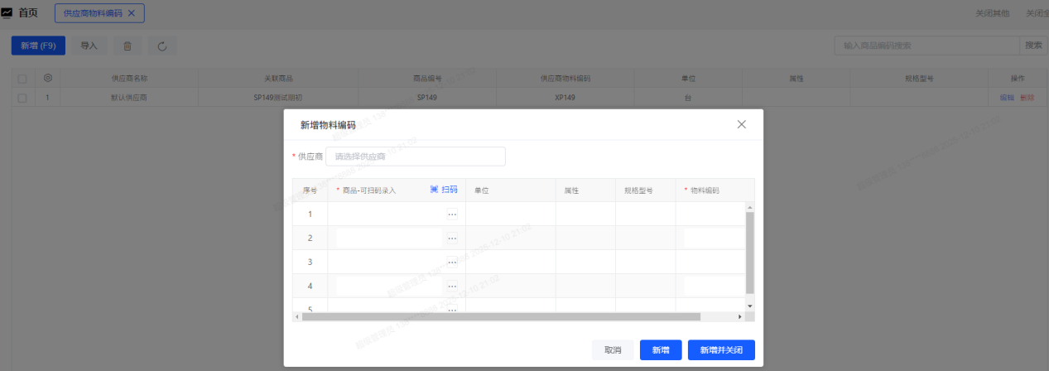Click scroll-down arrow of dialog table scrollbar
The height and width of the screenshot is (371, 1049).
750,306
